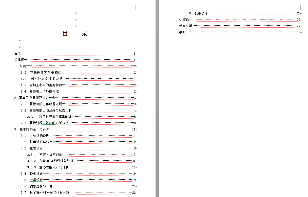
Task: Jump to 1.3 被加工材料的主要参数
Action: click(78, 85)
